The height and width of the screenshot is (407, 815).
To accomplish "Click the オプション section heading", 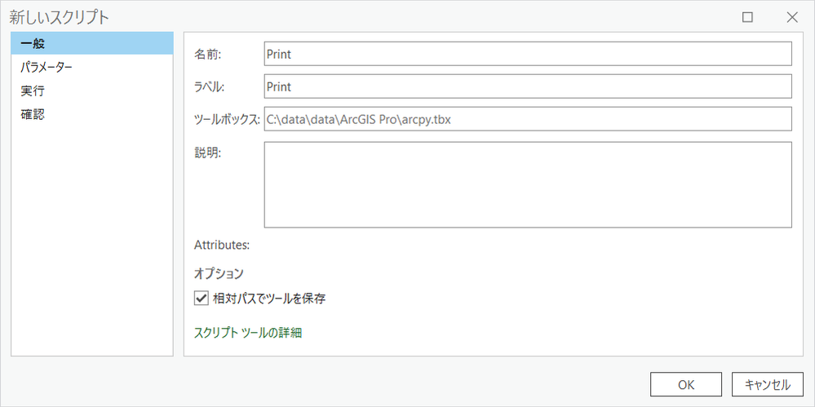I will (219, 273).
